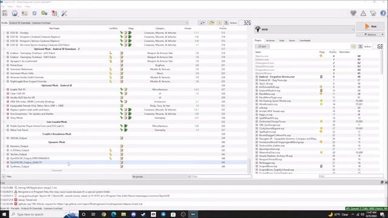Toggle checkbox for Clear HUD VR mod
Image resolution: width=388 pixels, height=218 pixels.
(8, 94)
